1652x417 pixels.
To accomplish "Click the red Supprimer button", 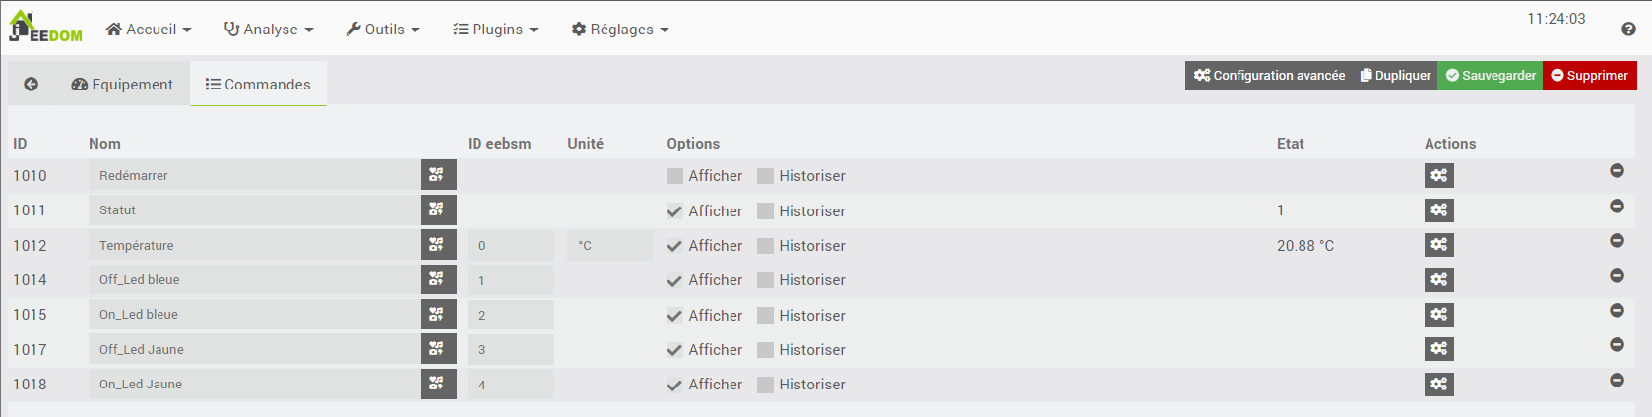I will [x=1589, y=76].
